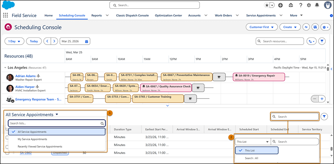Go to the next day arrow
The height and width of the screenshot is (164, 334).
click(x=54, y=41)
